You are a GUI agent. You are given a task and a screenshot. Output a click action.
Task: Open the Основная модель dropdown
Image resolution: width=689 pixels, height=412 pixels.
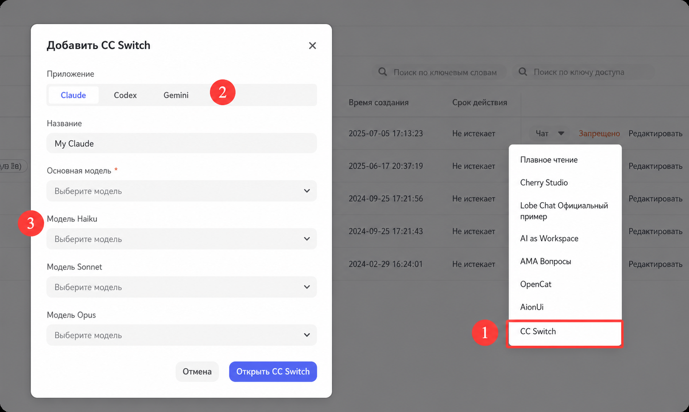182,191
